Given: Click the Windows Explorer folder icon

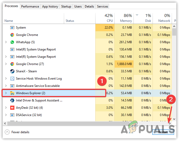Looking at the screenshot, I should click(x=12, y=93).
